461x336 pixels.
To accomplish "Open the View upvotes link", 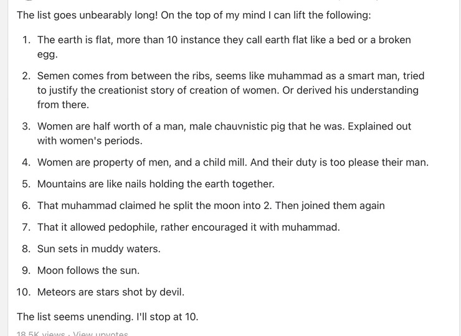I will coord(100,334).
